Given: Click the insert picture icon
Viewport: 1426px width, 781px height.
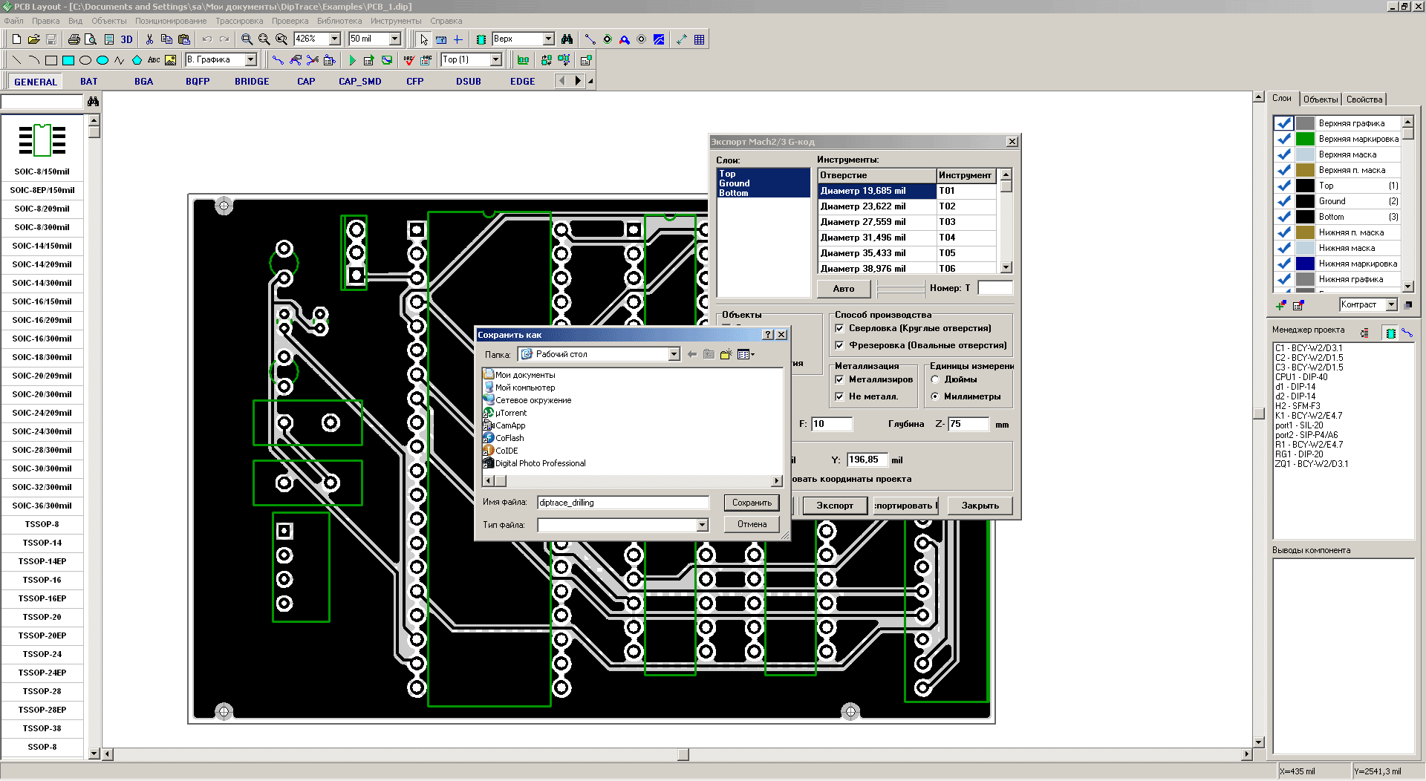Looking at the screenshot, I should click(x=170, y=60).
